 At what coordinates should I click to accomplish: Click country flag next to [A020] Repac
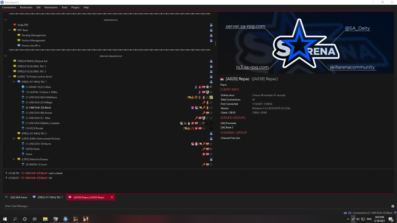click(222, 79)
